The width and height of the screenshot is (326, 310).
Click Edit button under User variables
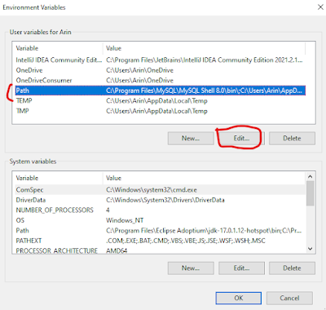click(241, 139)
